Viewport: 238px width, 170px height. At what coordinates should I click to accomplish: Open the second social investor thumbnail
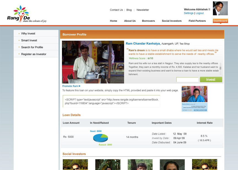click(108, 165)
